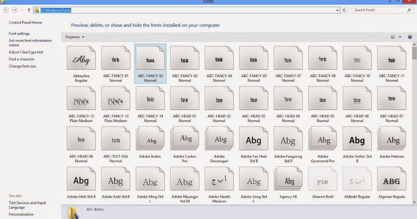The image size is (417, 219).
Task: Pick the ABC-HEAD-01 Normal font icon
Action: point(185,98)
